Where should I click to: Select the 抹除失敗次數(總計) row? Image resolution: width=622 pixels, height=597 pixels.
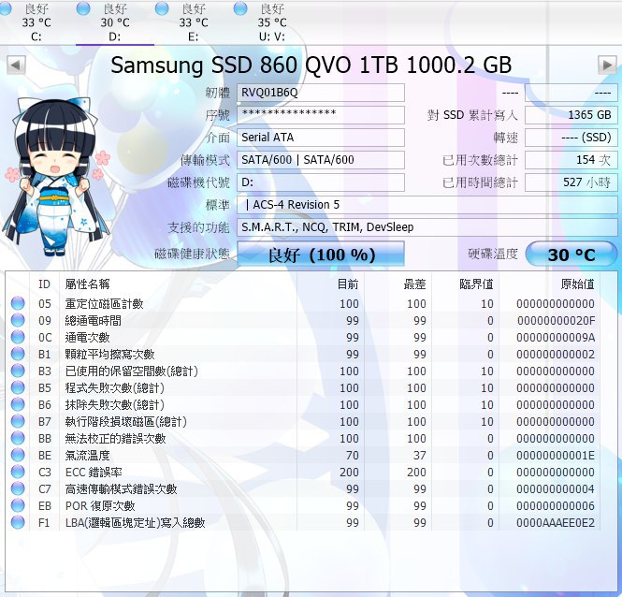(303, 405)
